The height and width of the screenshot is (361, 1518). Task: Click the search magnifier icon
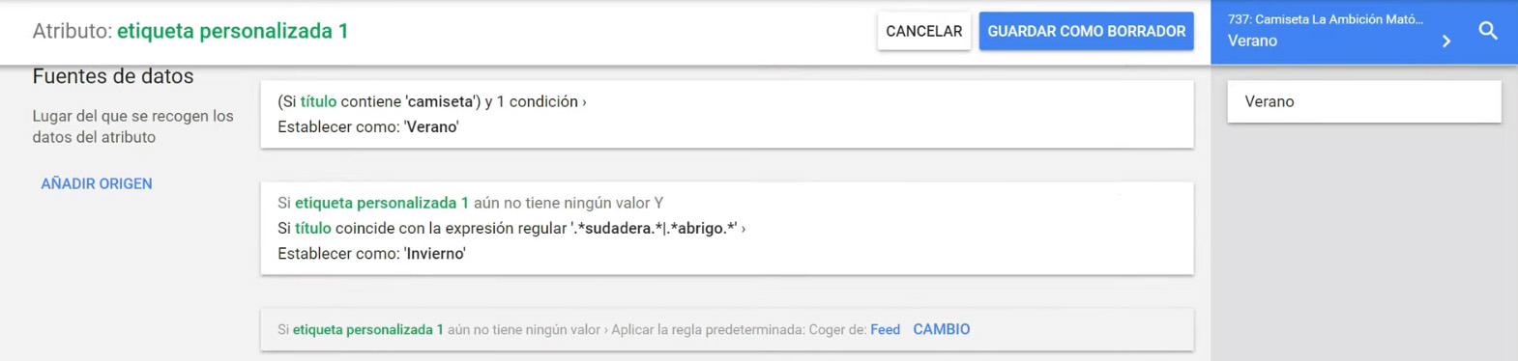point(1488,31)
